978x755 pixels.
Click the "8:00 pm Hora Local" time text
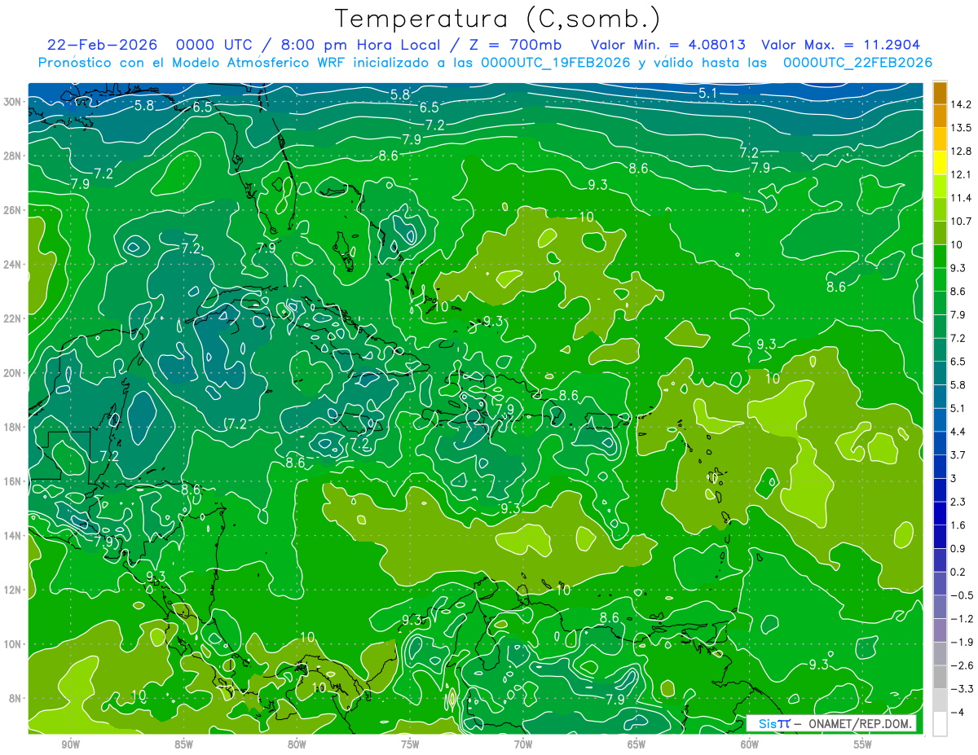(361, 45)
